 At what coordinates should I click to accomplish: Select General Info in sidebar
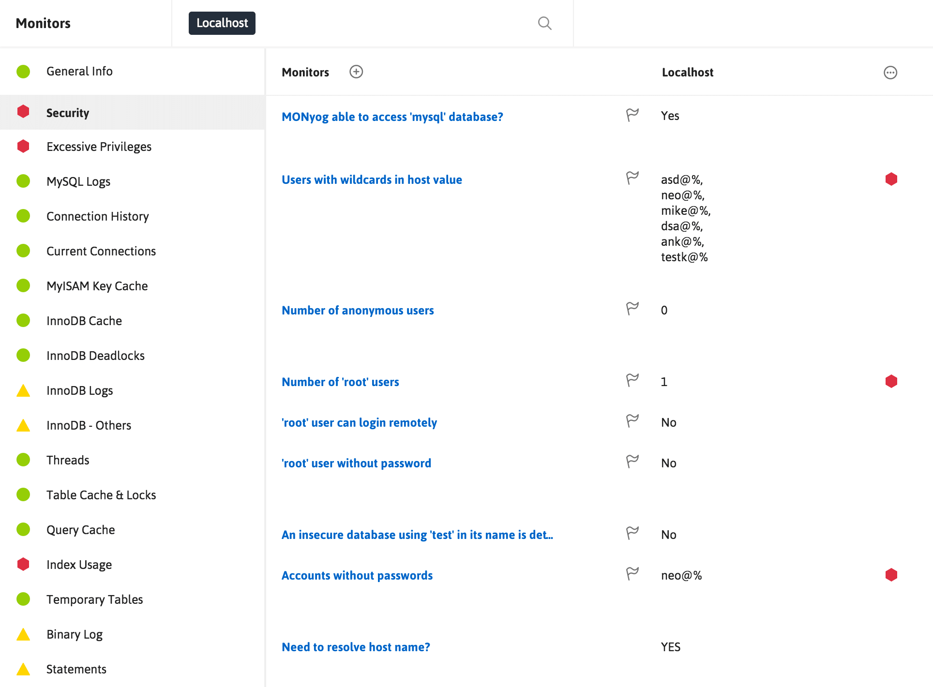(79, 71)
